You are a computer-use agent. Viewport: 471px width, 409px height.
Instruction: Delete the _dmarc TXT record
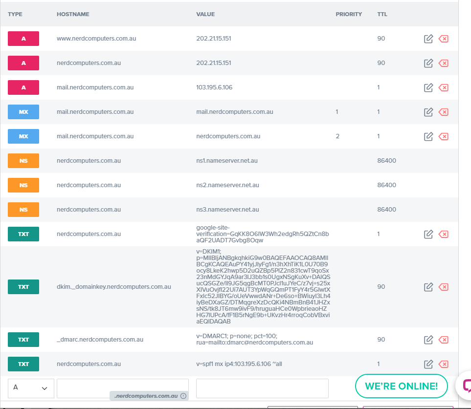click(x=444, y=340)
